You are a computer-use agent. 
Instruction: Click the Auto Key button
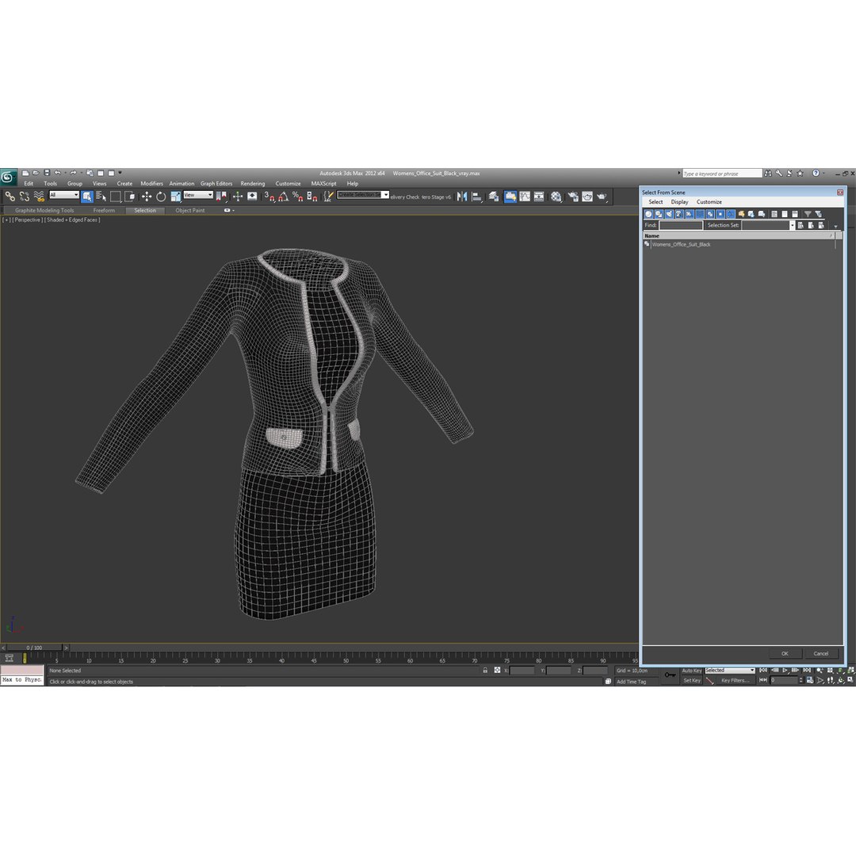[691, 671]
